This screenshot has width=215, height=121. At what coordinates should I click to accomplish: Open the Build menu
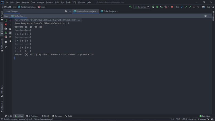[57, 2]
